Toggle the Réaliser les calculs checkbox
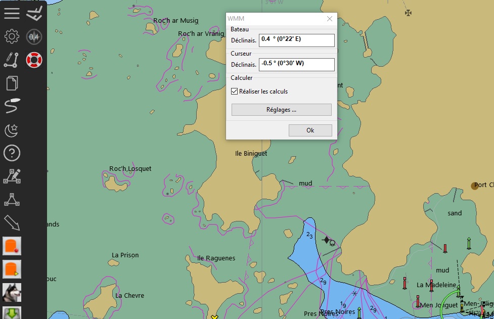 234,92
